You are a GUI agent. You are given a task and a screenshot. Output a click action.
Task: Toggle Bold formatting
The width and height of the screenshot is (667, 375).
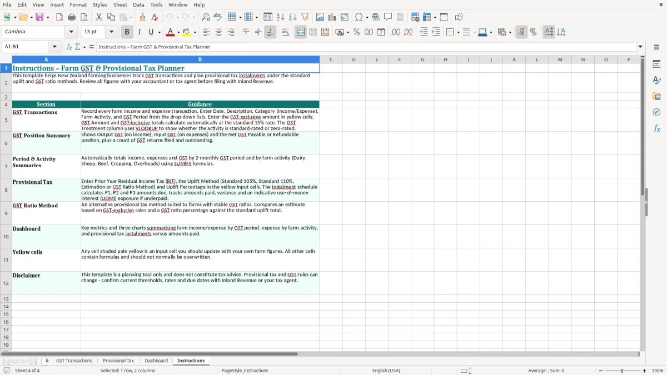click(x=127, y=32)
